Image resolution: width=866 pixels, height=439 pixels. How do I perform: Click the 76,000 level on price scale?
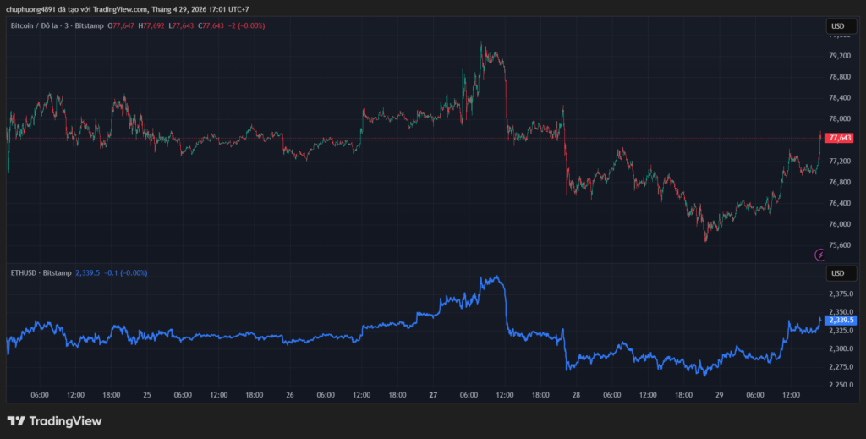pyautogui.click(x=840, y=224)
